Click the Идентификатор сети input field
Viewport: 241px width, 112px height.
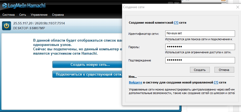200,33
